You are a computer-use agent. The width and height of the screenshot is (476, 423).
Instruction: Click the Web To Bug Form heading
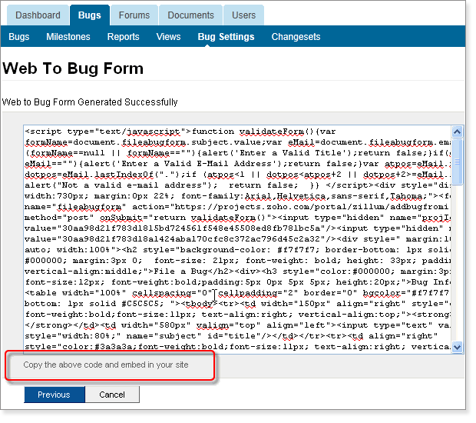(73, 68)
